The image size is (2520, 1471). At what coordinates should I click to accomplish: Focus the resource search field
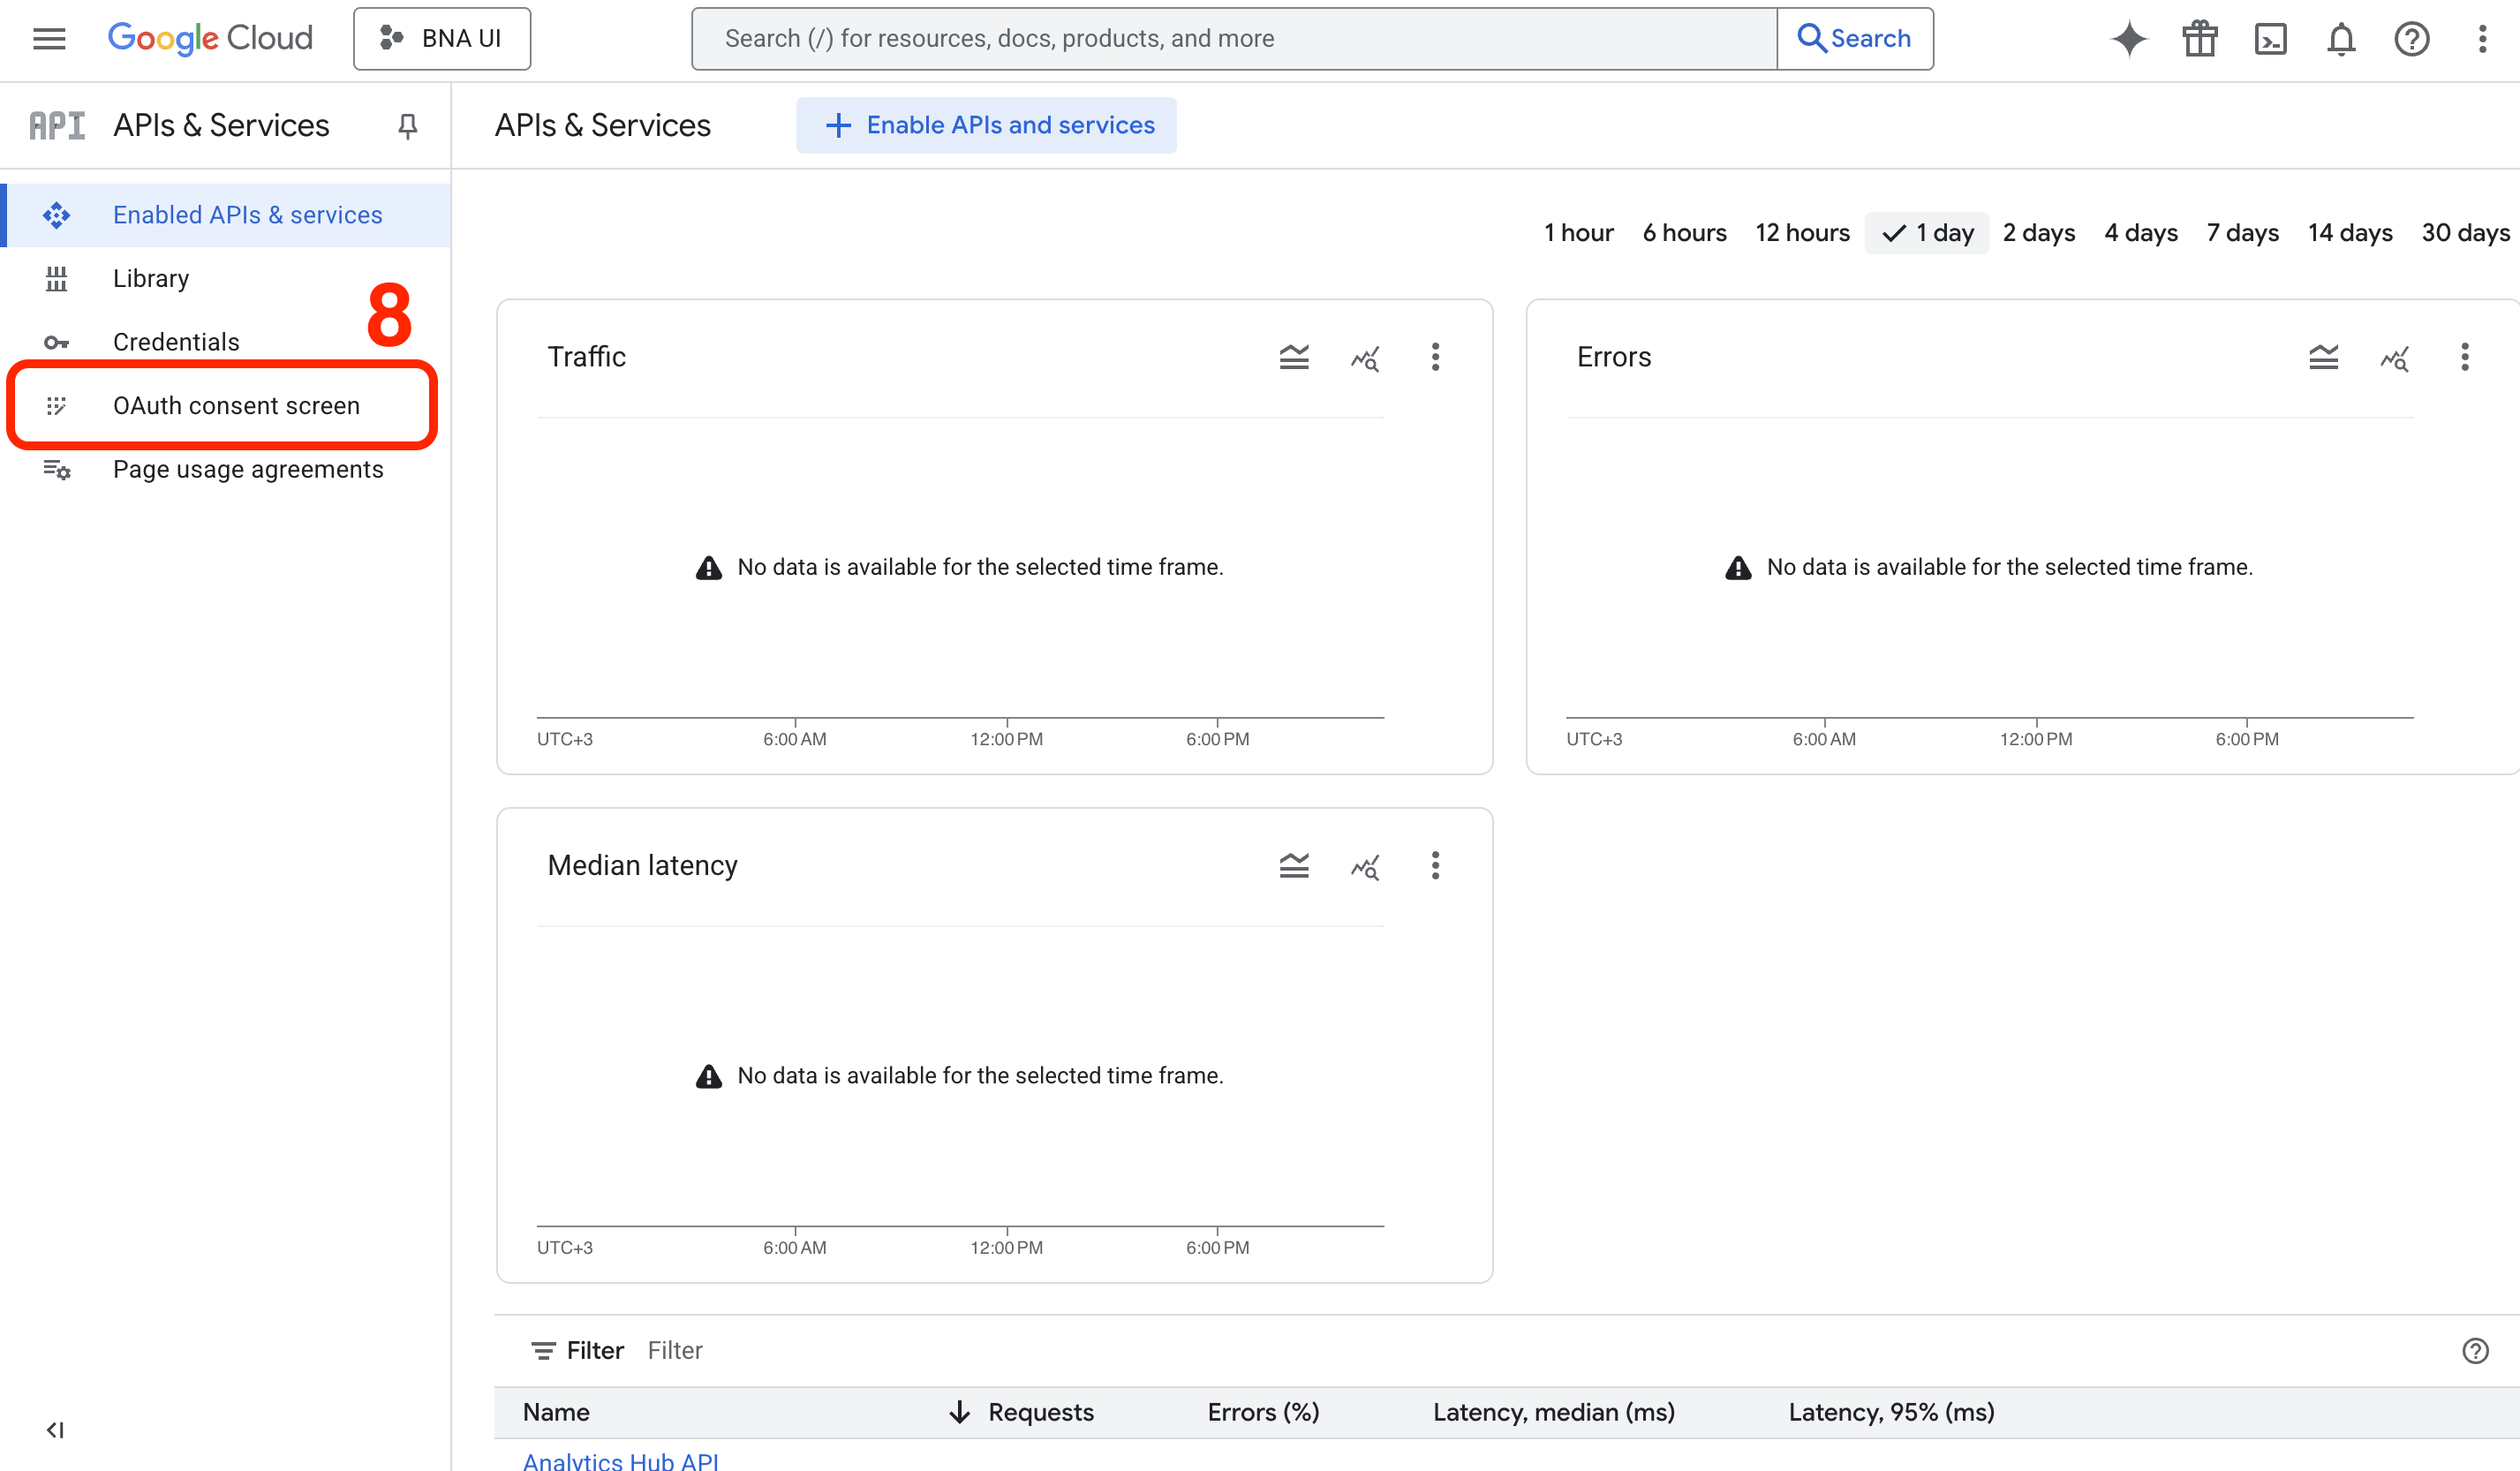point(1234,39)
